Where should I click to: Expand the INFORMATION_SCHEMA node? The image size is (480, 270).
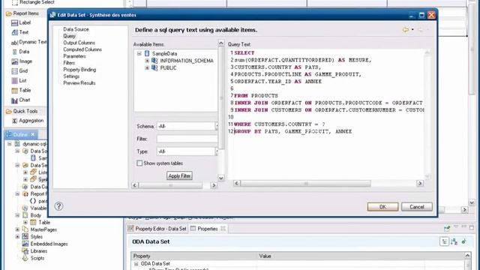(147, 61)
